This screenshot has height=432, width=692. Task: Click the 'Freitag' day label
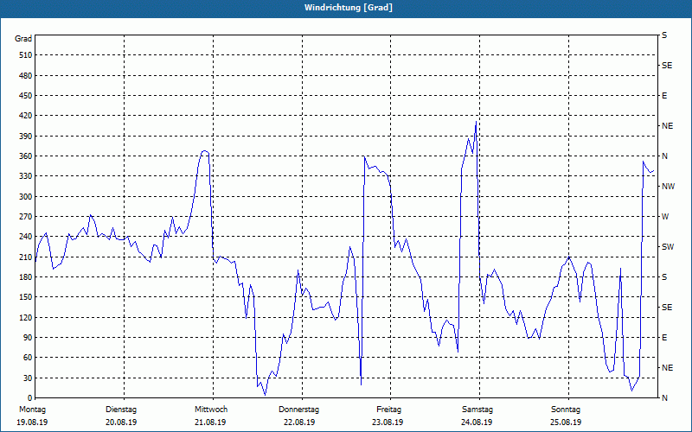click(388, 410)
